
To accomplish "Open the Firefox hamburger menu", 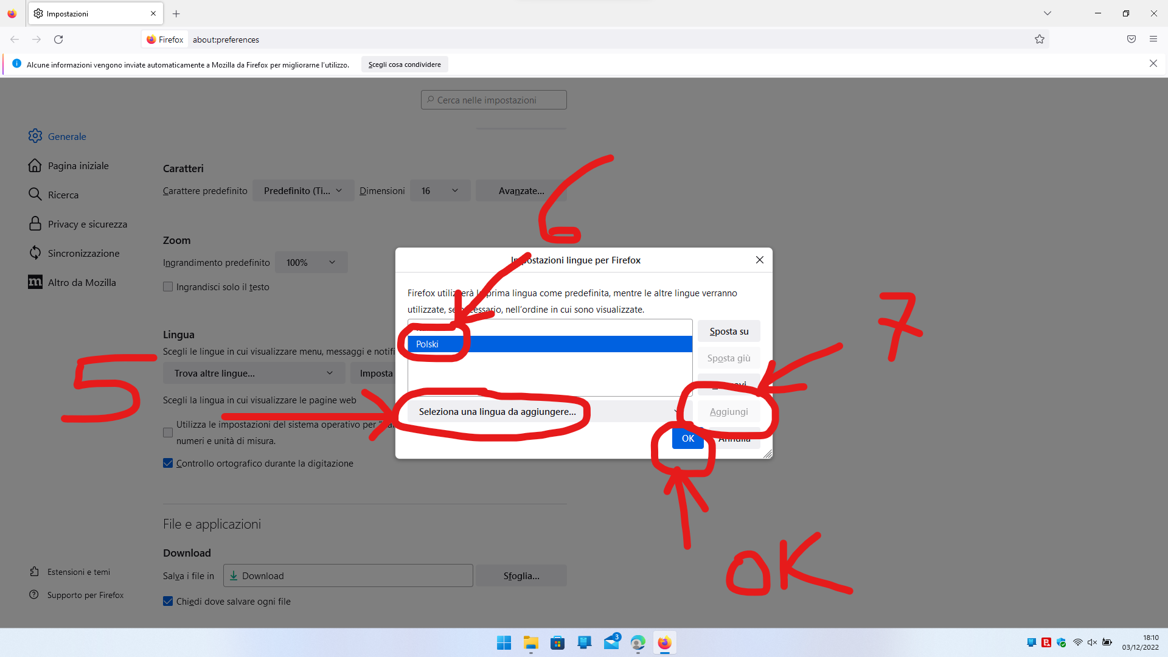I will [x=1153, y=40].
